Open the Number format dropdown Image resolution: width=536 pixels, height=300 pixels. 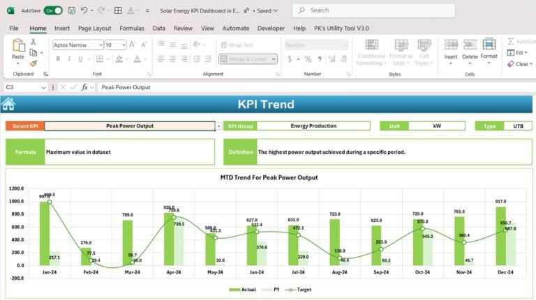tap(345, 45)
